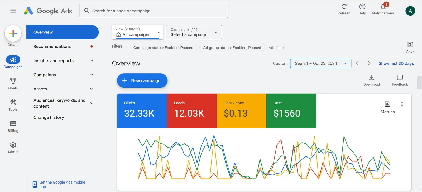The width and height of the screenshot is (422, 192).
Task: Open Change history
Action: (x=49, y=117)
